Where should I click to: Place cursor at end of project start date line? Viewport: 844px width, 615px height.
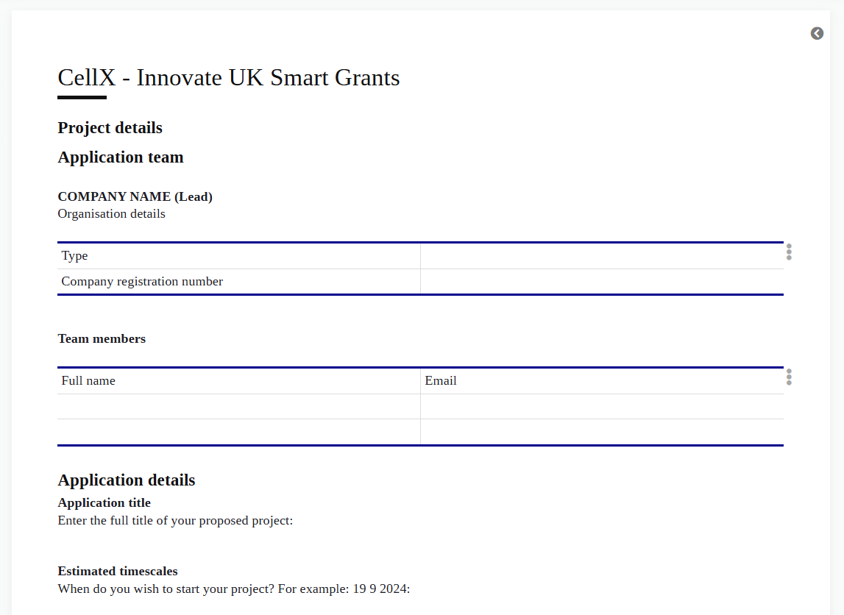pos(411,589)
